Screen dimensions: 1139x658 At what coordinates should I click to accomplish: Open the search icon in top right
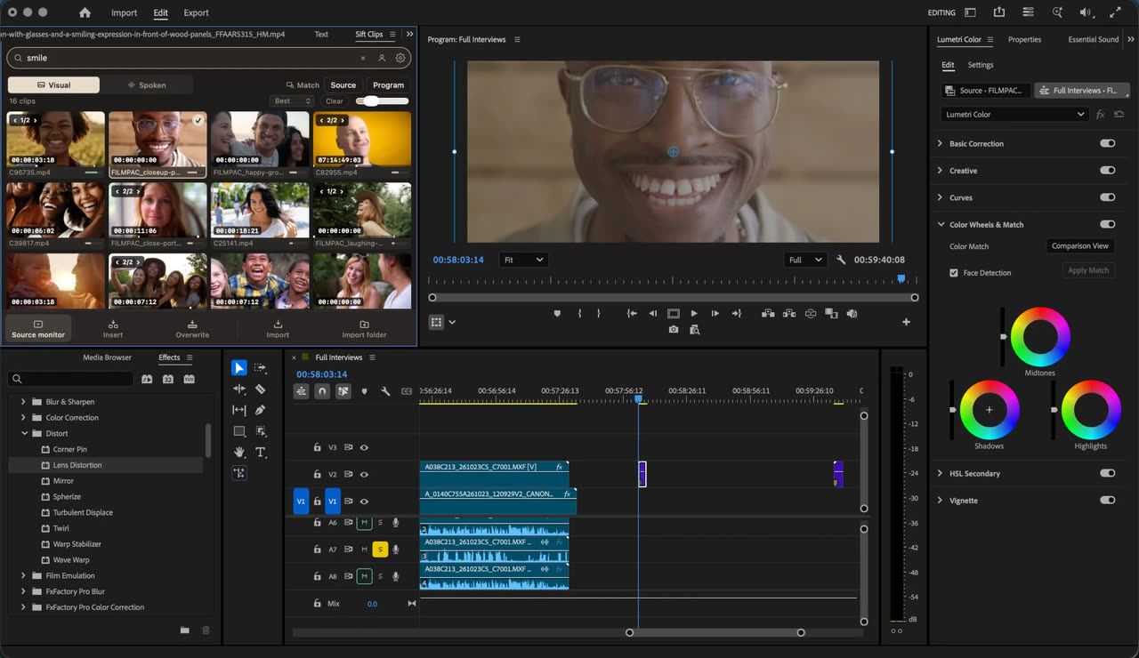click(x=1057, y=12)
